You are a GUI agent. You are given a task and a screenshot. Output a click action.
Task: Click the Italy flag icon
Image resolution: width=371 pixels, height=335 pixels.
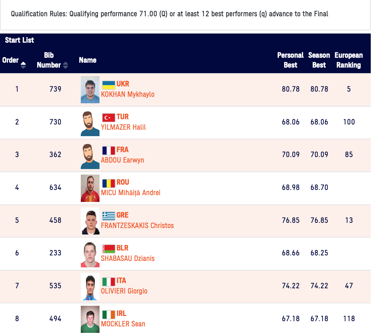point(108,282)
